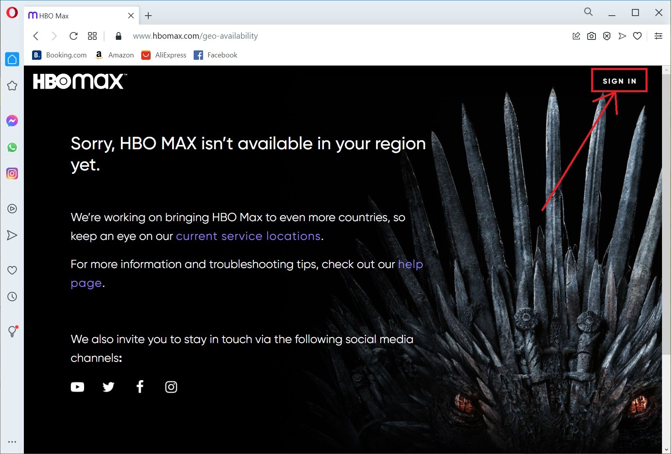Add page to bookmarks heart in address bar
Image resolution: width=671 pixels, height=454 pixels.
tap(637, 36)
